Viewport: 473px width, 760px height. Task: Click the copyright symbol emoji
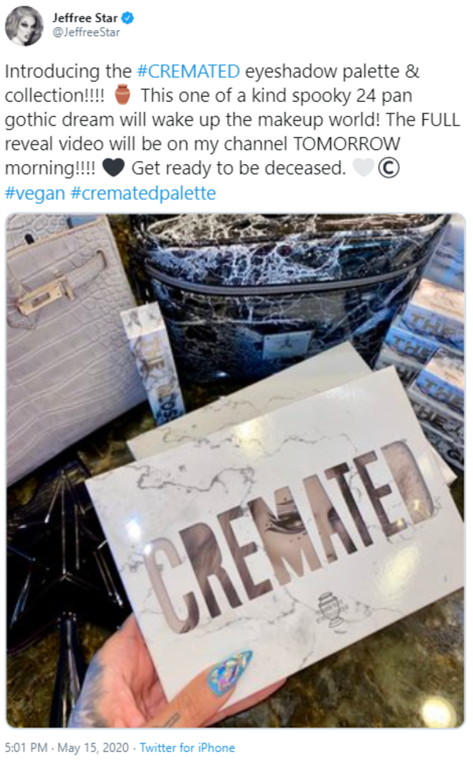coord(389,167)
